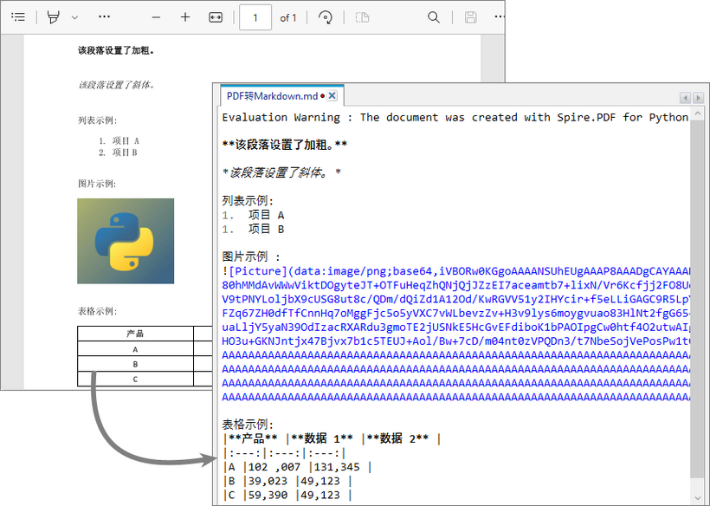
Task: Click the editor vertical scrollbar thumb
Action: tap(698, 299)
